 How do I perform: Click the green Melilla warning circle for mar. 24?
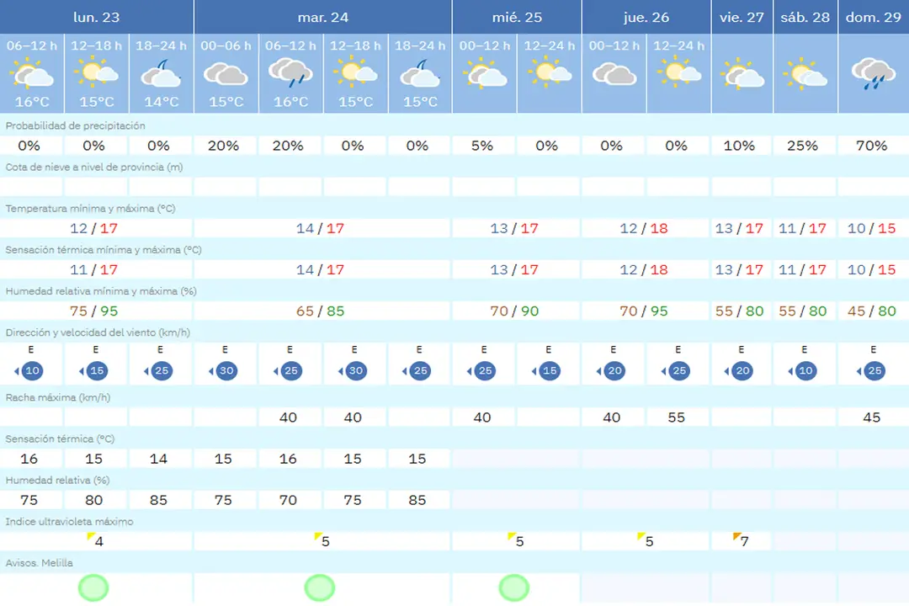pos(320,587)
